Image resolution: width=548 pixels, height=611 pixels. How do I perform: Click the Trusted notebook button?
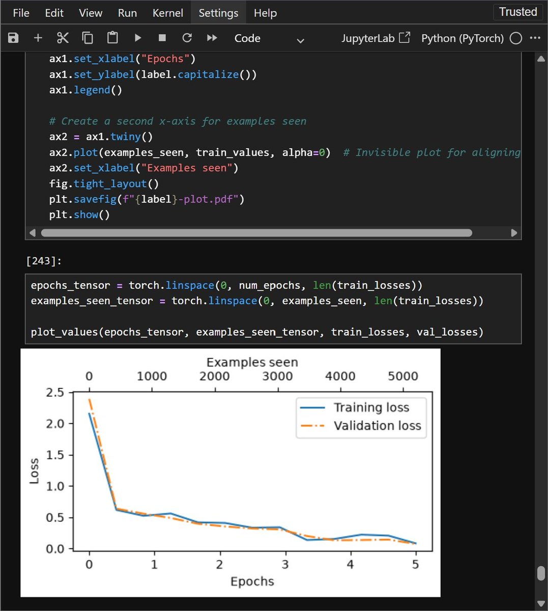[518, 12]
